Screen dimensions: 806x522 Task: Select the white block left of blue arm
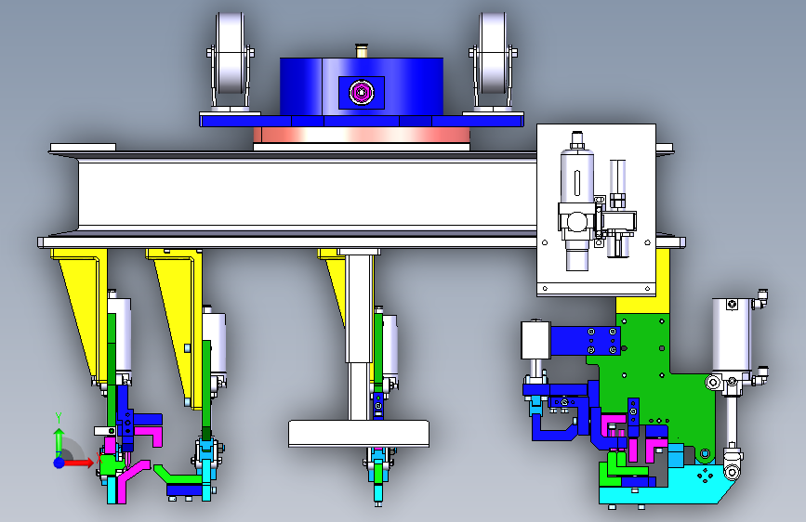pyautogui.click(x=535, y=340)
